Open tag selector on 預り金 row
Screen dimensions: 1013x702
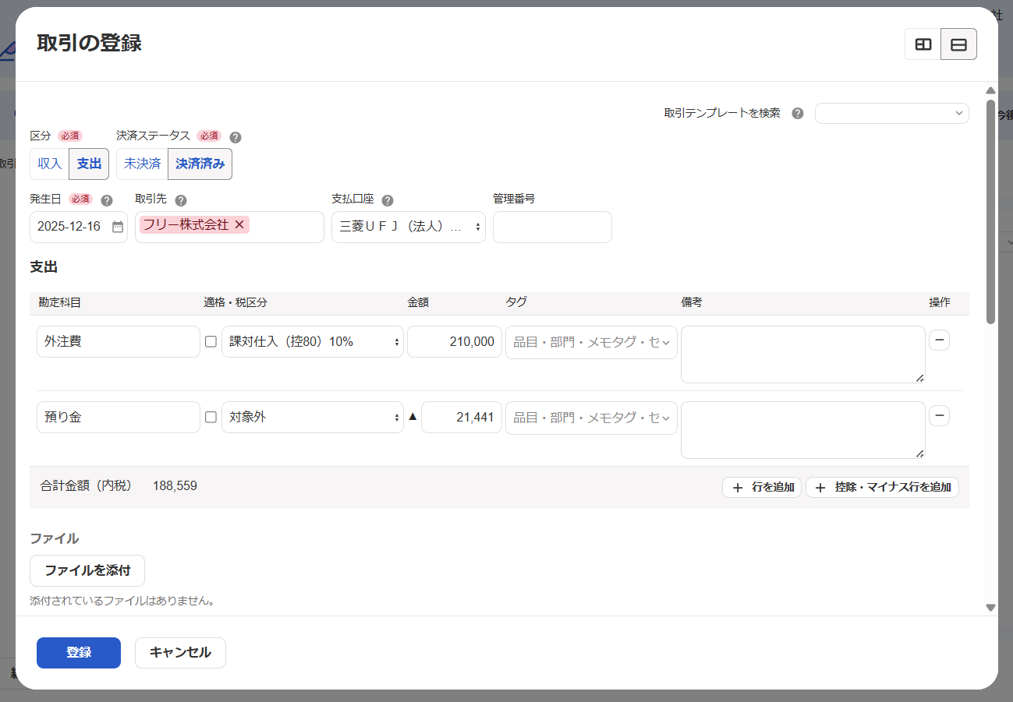coord(591,418)
